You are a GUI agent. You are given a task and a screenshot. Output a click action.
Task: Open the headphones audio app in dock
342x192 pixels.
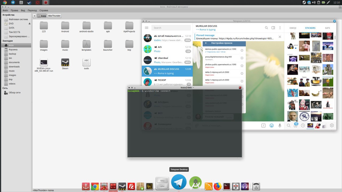245,186
